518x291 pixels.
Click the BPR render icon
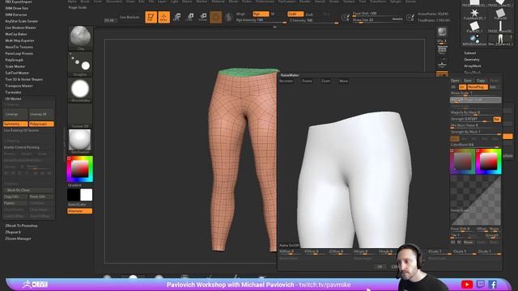[x=442, y=33]
